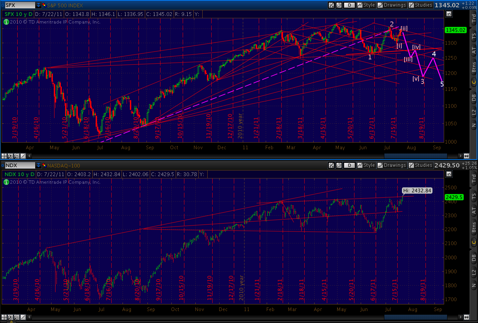Click 'NDX 10 y D' chart title
The image size is (478, 323).
[19, 174]
